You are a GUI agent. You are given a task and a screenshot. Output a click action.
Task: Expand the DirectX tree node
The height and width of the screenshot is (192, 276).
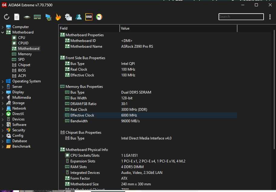click(2, 114)
